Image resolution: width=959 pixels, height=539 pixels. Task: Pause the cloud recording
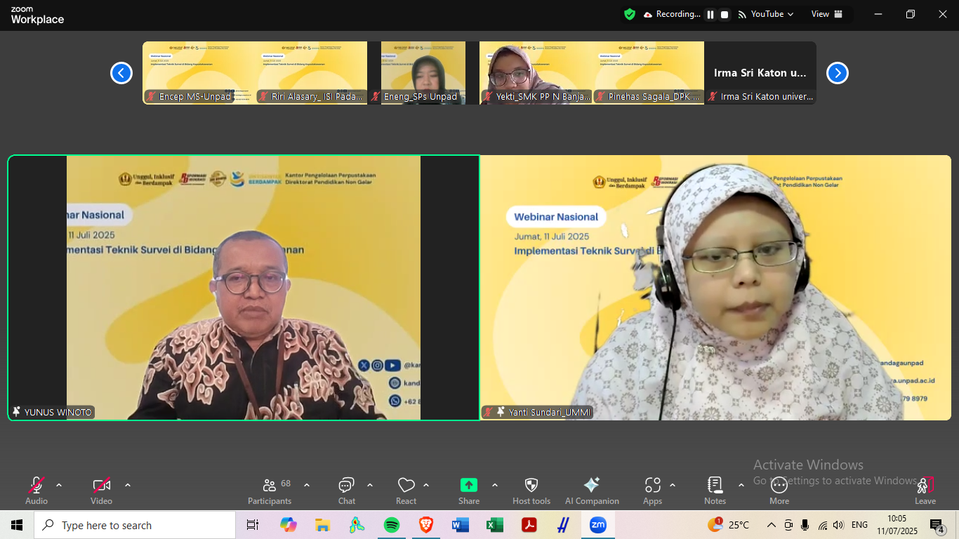[710, 14]
